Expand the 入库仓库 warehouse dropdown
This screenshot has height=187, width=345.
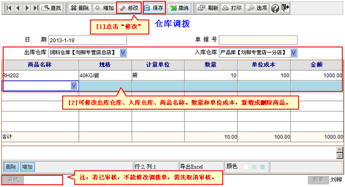[293, 53]
